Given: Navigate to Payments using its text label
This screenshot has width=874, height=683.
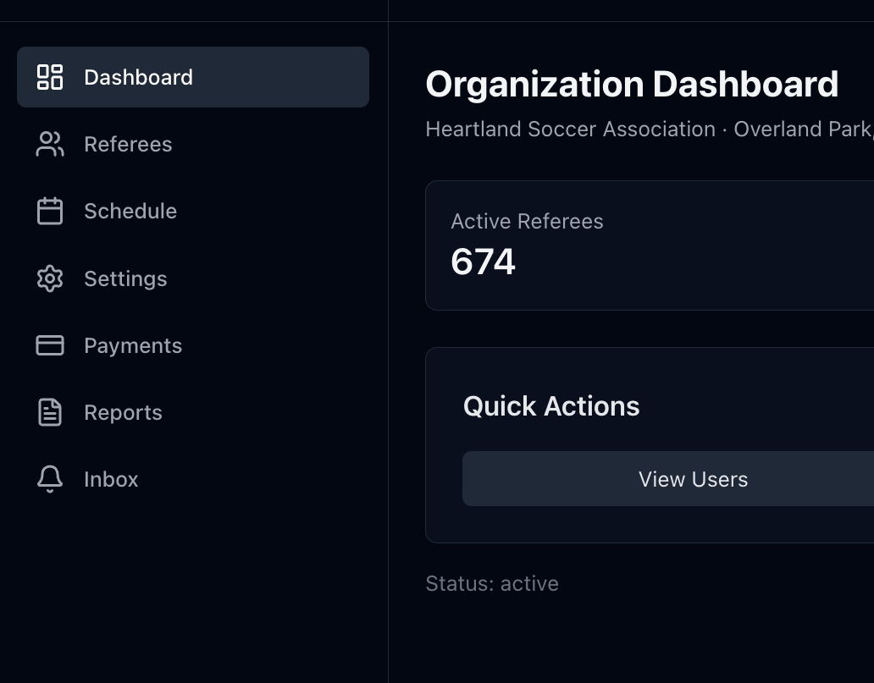Looking at the screenshot, I should (x=133, y=345).
